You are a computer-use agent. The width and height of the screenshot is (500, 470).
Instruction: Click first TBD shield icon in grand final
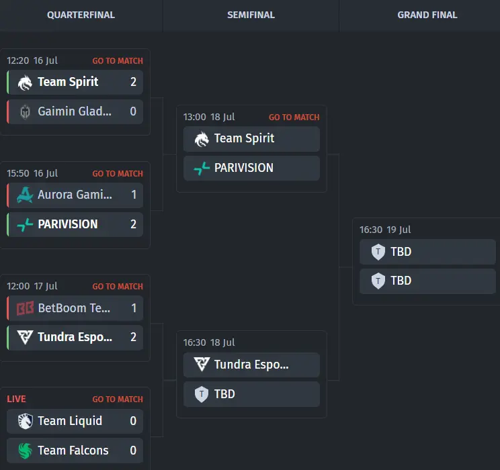tap(378, 252)
